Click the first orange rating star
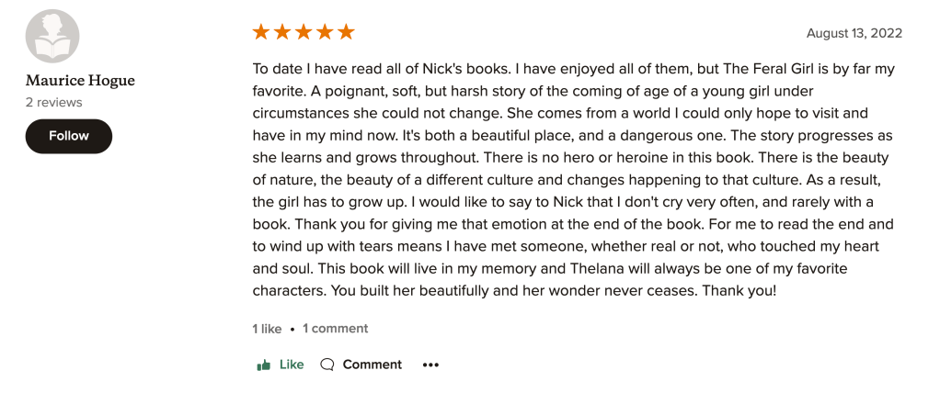This screenshot has height=393, width=940. tap(261, 32)
